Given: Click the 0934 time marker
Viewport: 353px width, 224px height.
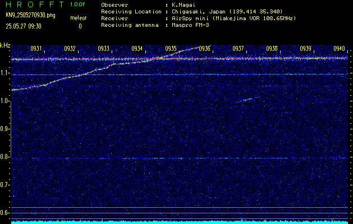Looking at the screenshot, I should (x=137, y=49).
